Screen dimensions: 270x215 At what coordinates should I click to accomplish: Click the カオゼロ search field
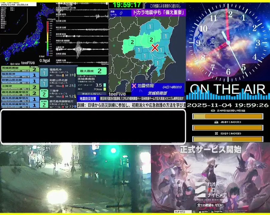point(183,212)
